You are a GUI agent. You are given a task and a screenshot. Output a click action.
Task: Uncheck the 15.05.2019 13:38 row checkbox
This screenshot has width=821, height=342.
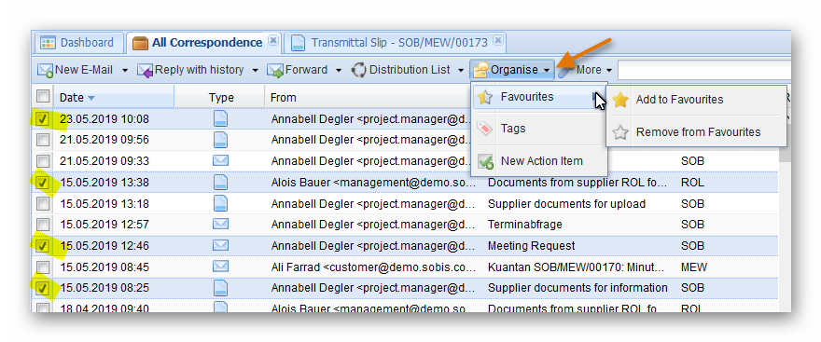coord(43,183)
